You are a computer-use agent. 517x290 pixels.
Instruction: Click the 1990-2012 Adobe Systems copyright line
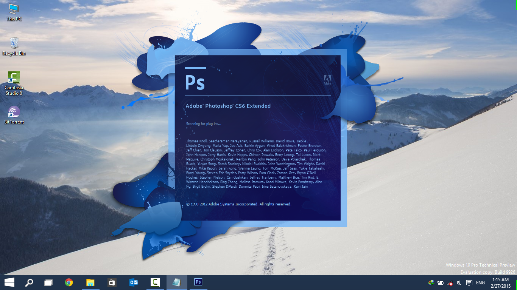point(238,204)
